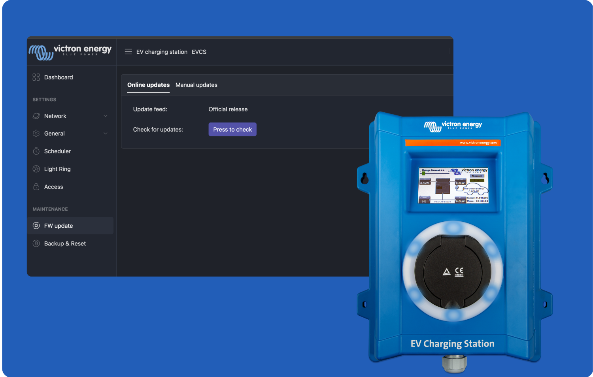This screenshot has width=593, height=377.
Task: Click the Press to check button
Action: [232, 129]
